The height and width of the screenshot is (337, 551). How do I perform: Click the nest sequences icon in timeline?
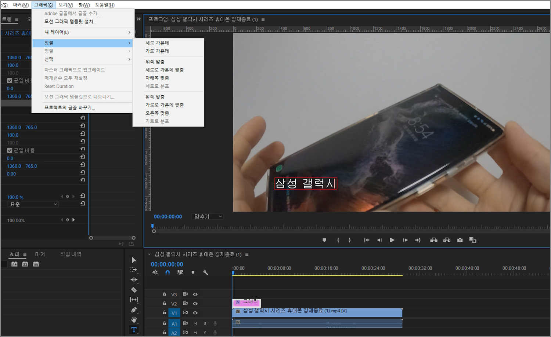tap(155, 272)
